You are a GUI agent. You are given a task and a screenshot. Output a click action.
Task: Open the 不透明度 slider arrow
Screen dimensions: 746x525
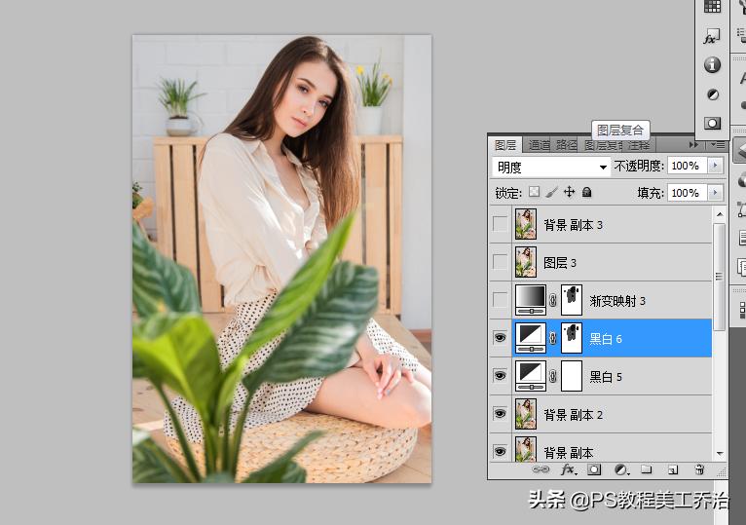coord(715,166)
